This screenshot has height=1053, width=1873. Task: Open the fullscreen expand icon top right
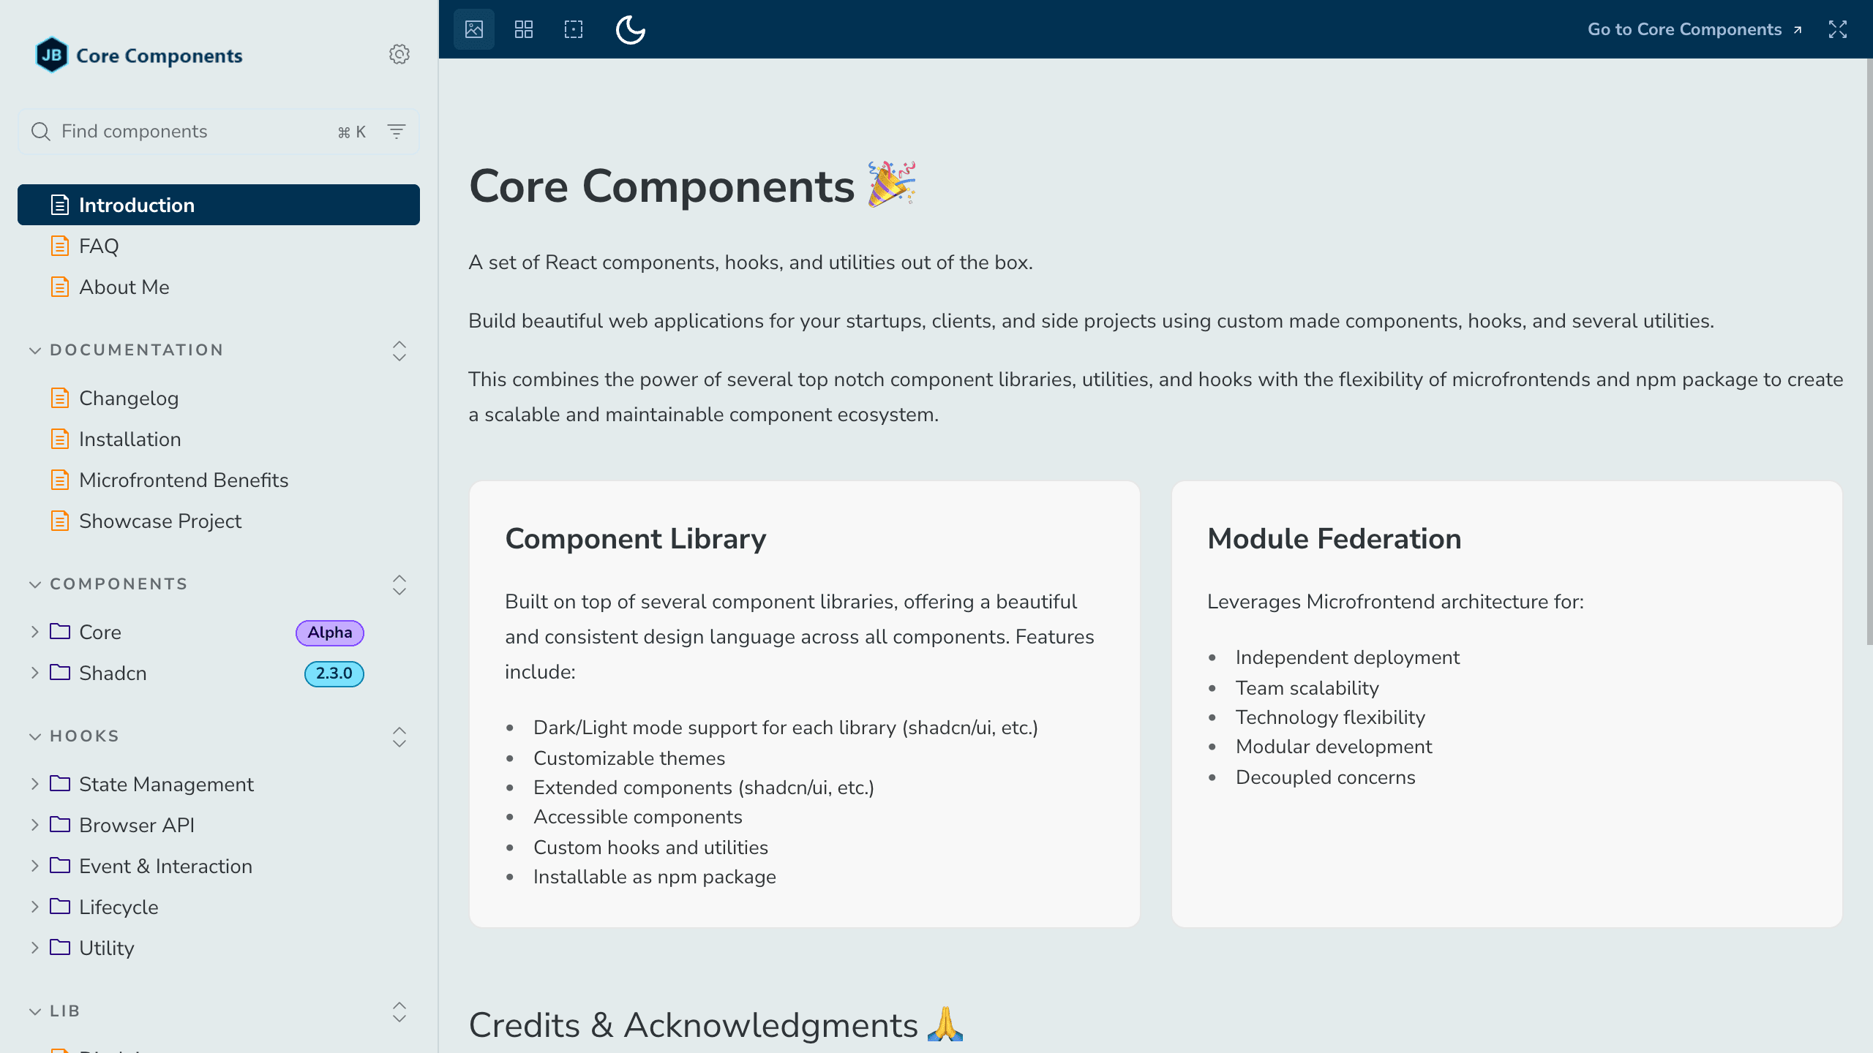tap(1839, 29)
